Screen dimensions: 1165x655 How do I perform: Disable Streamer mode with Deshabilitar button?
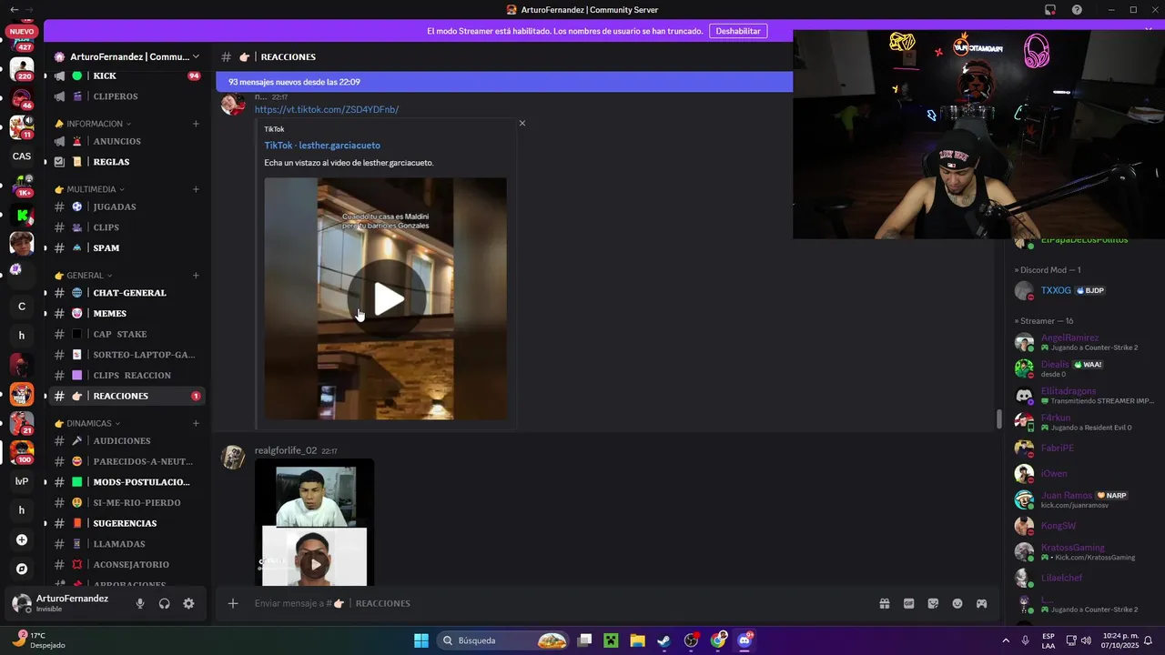click(x=738, y=31)
